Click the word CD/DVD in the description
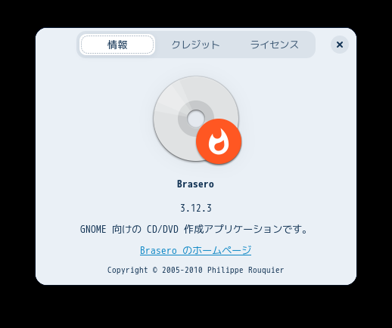 click(163, 229)
